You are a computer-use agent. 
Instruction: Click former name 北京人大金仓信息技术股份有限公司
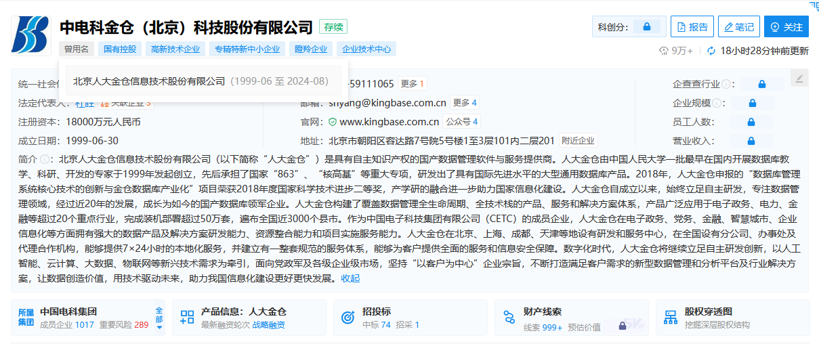(149, 81)
